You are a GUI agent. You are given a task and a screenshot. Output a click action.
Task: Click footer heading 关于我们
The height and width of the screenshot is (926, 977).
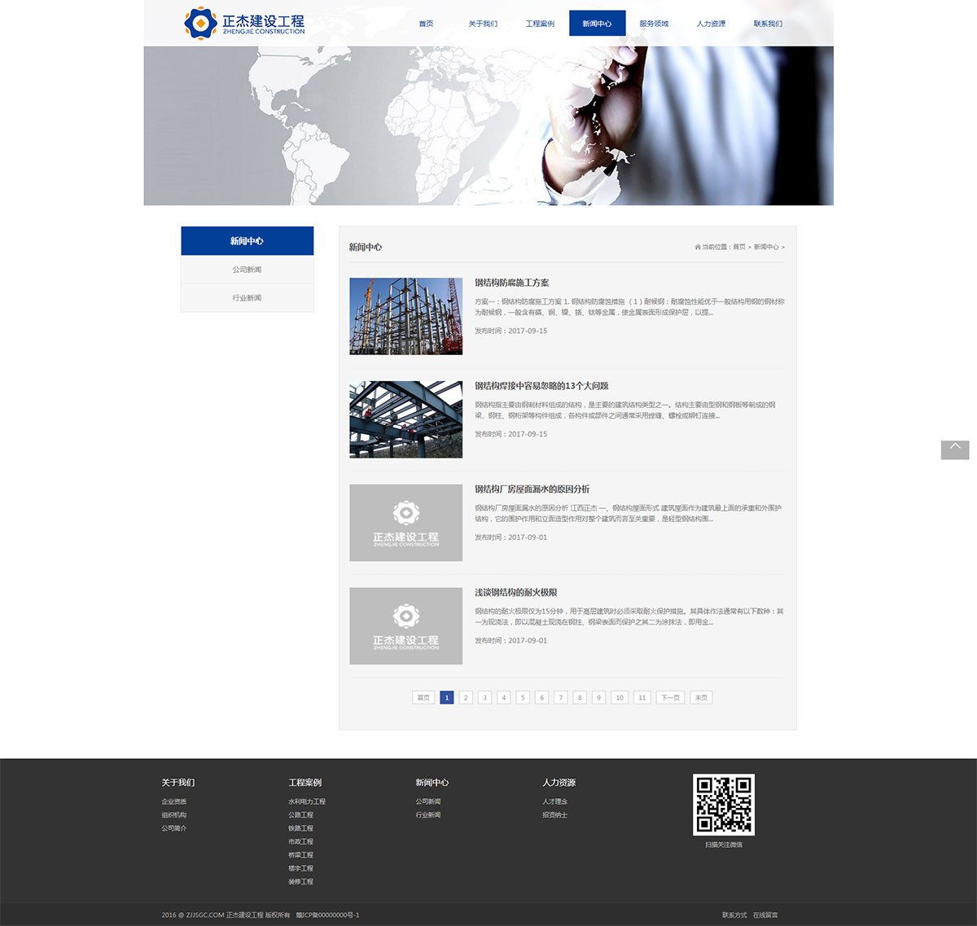[x=178, y=783]
